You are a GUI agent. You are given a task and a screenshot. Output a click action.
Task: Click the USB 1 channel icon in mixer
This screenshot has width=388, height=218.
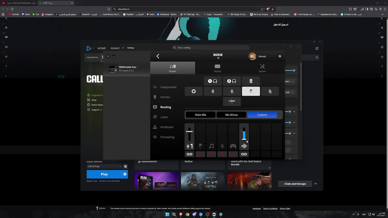click(222, 146)
